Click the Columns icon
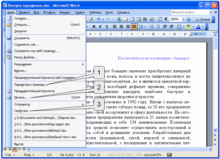This screenshot has width=220, height=159. click(x=145, y=19)
